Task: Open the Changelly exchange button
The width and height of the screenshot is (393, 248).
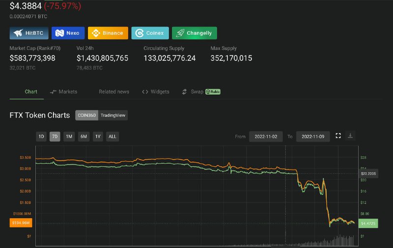Action: point(195,33)
